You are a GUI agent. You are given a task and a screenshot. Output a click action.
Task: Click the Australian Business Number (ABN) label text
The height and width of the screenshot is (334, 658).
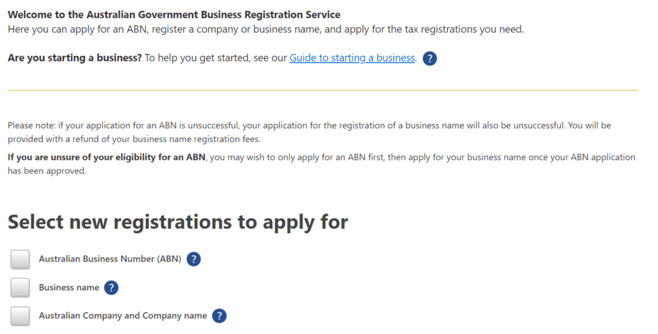[x=110, y=259]
